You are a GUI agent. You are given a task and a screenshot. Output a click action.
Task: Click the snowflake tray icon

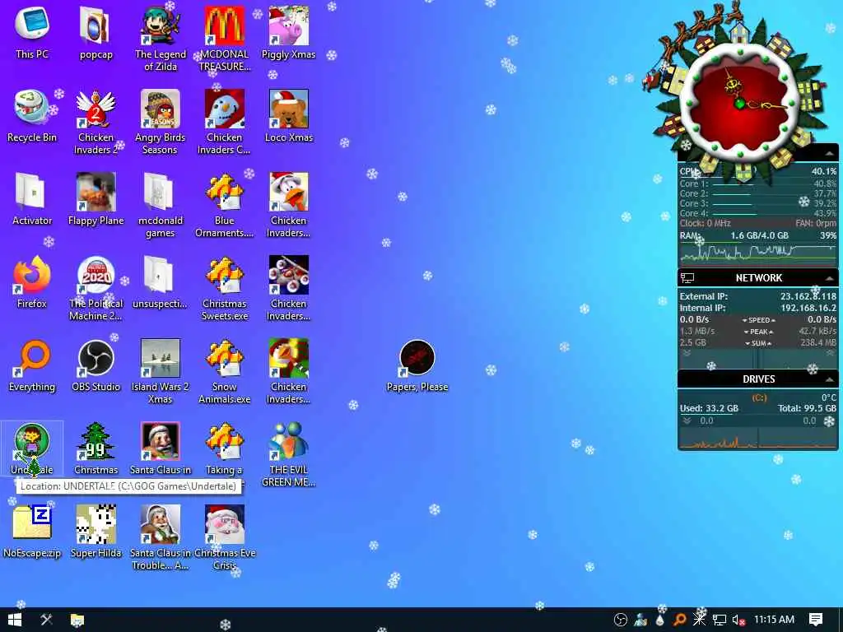point(700,620)
